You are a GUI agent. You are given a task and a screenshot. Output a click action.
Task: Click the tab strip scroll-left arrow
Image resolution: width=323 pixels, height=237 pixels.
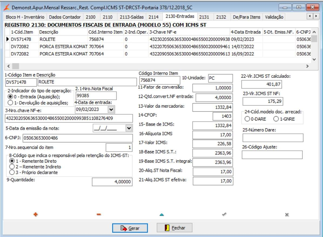pos(310,16)
